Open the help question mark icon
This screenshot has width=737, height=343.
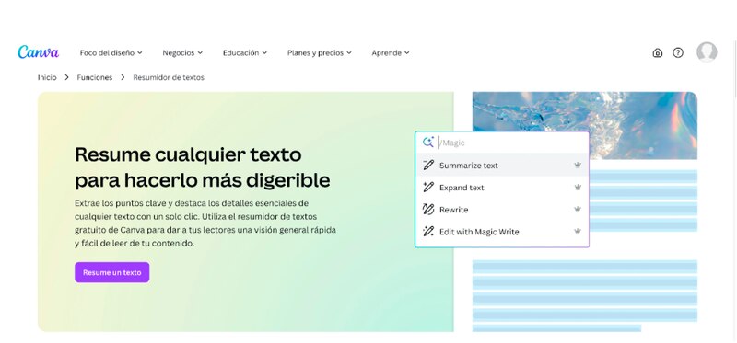[x=678, y=52]
